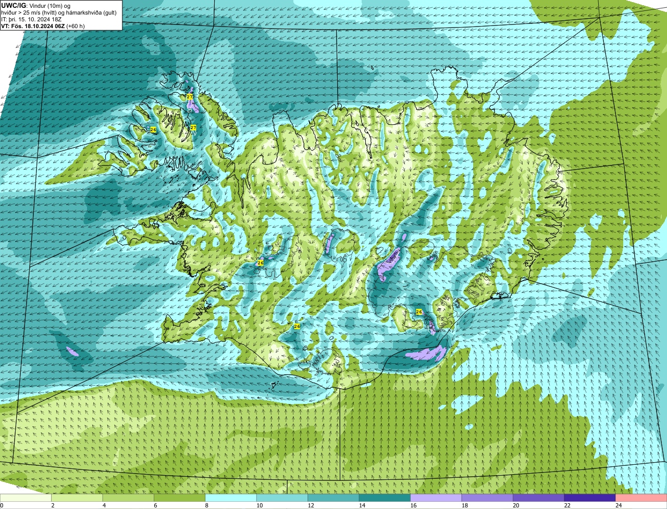Click the 18–20 m/s purple swatch
Screen dimensions: 667x509
487,498
